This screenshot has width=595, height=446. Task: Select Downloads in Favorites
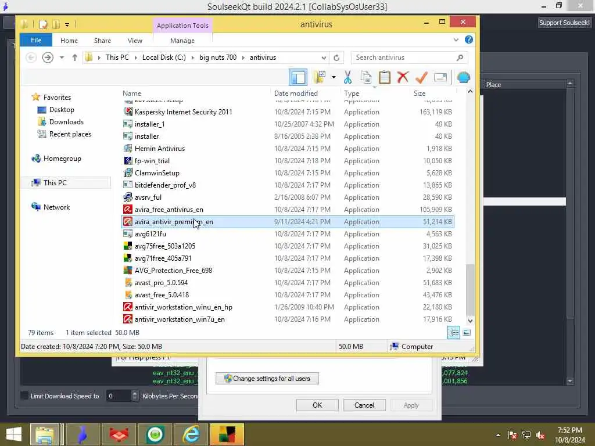coord(66,122)
